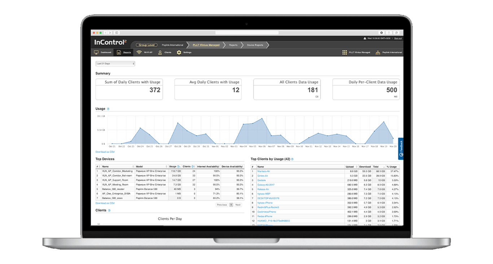493x264 pixels.
Task: Open the Last 31 Days period dropdown
Action: pyautogui.click(x=115, y=63)
